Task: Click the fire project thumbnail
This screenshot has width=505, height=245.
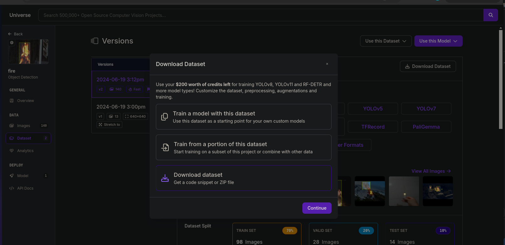Action: tap(28, 52)
